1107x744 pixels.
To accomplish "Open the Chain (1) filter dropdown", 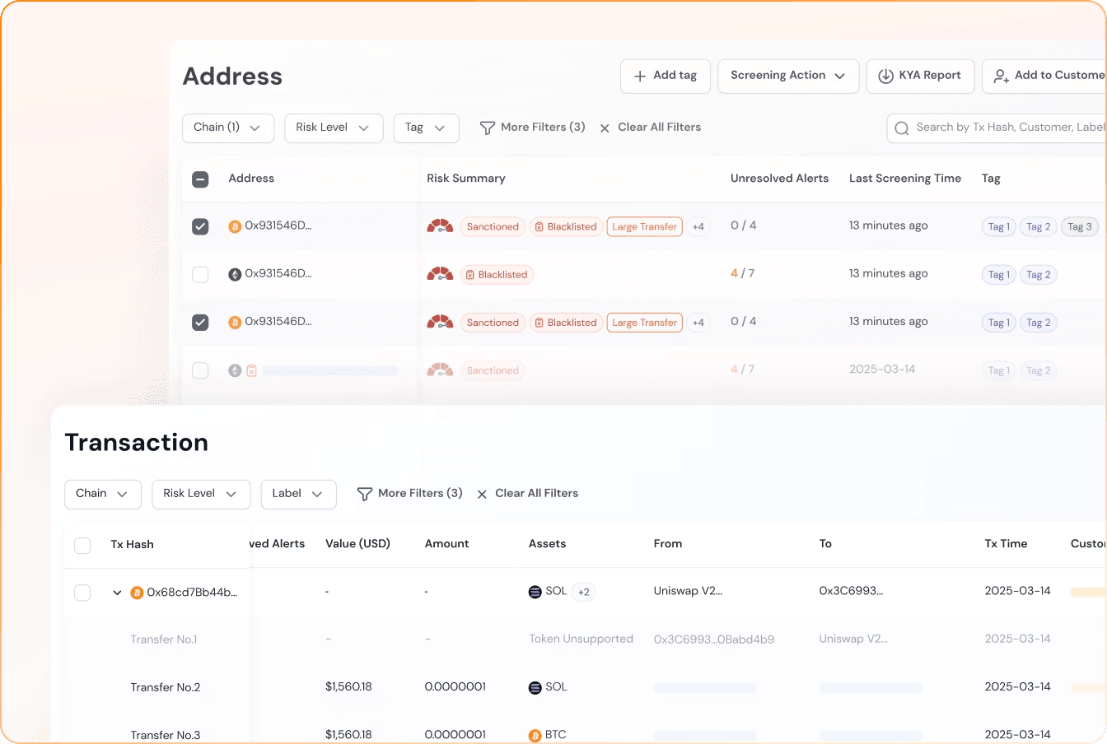I will coord(227,128).
